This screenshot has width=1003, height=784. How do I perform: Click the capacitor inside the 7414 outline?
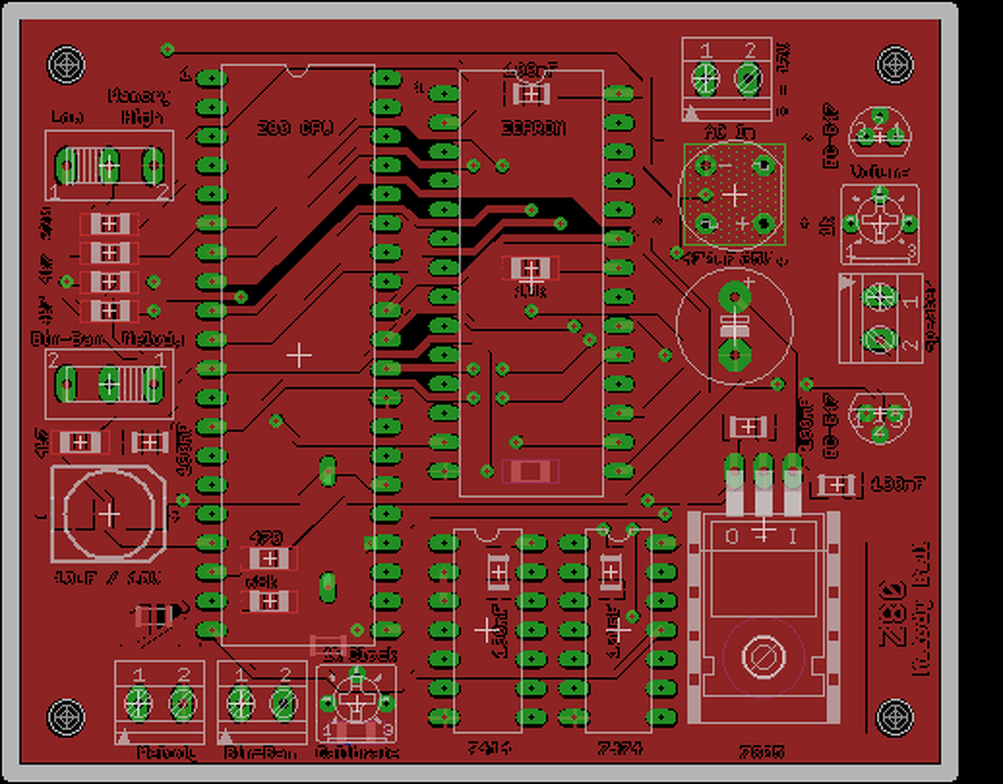point(498,571)
